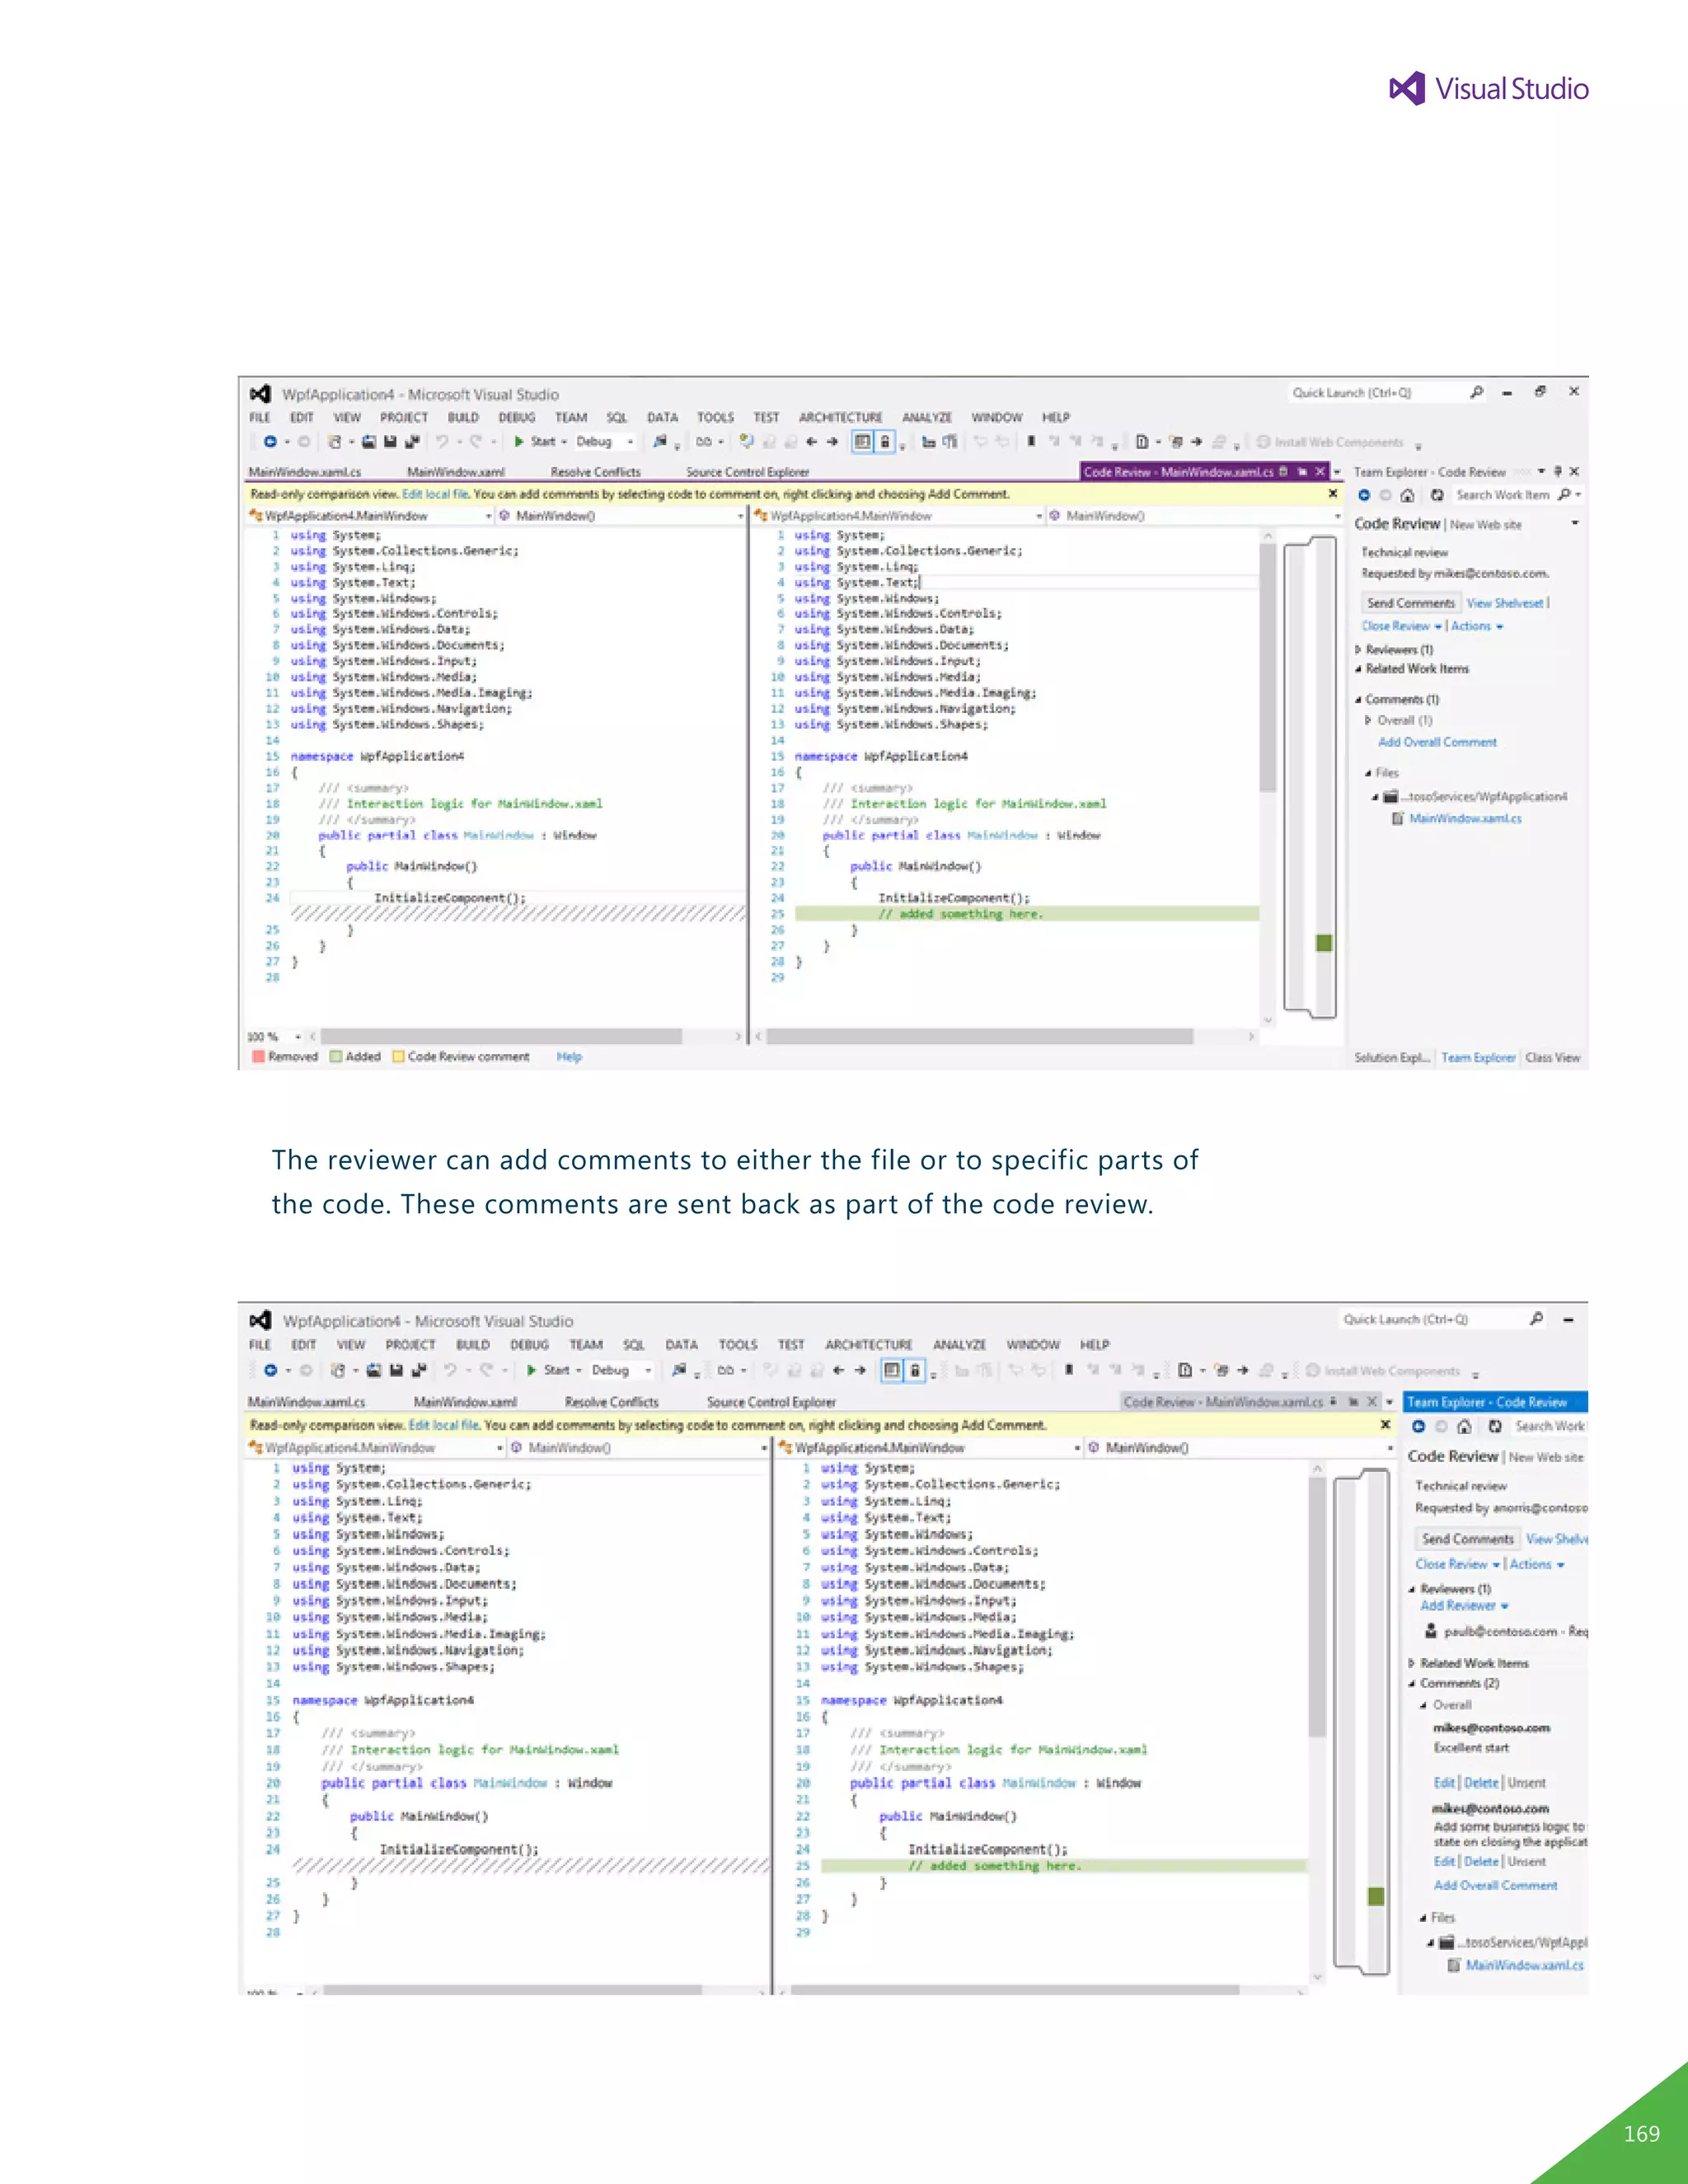1688x2184 pixels.
Task: Select Class View tab at bottom of upper screenshot
Action: click(x=1553, y=1058)
